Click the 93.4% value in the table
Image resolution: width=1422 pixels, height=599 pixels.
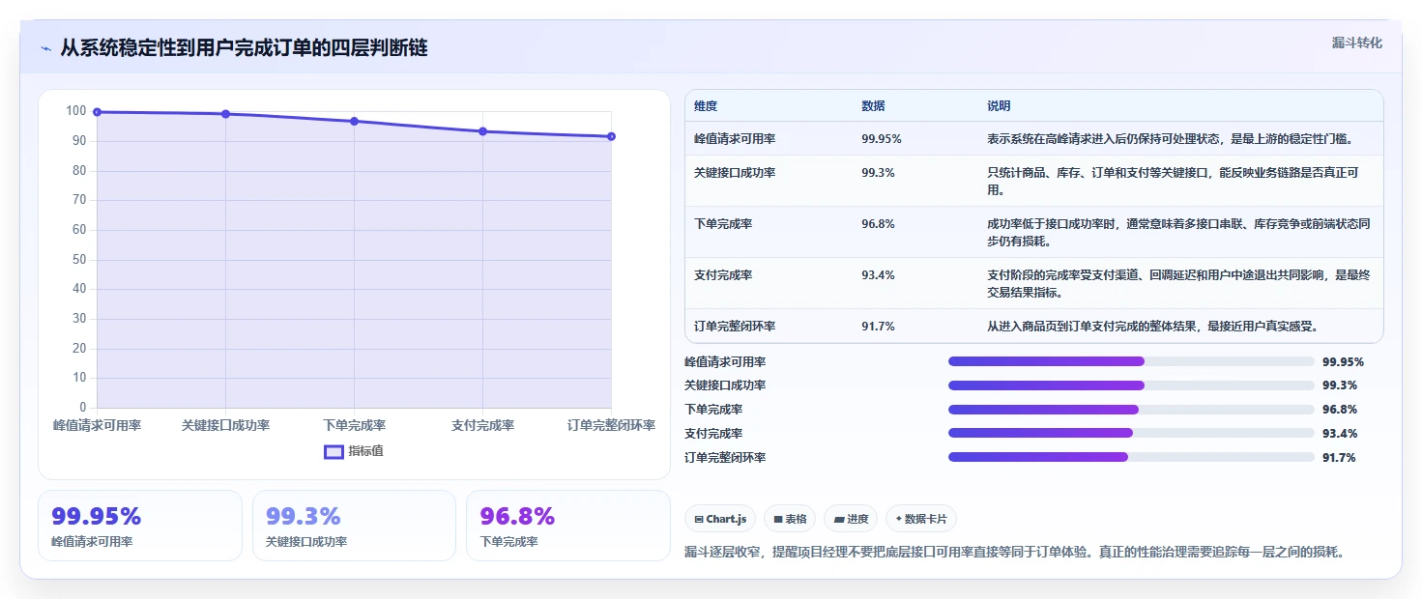pyautogui.click(x=878, y=275)
